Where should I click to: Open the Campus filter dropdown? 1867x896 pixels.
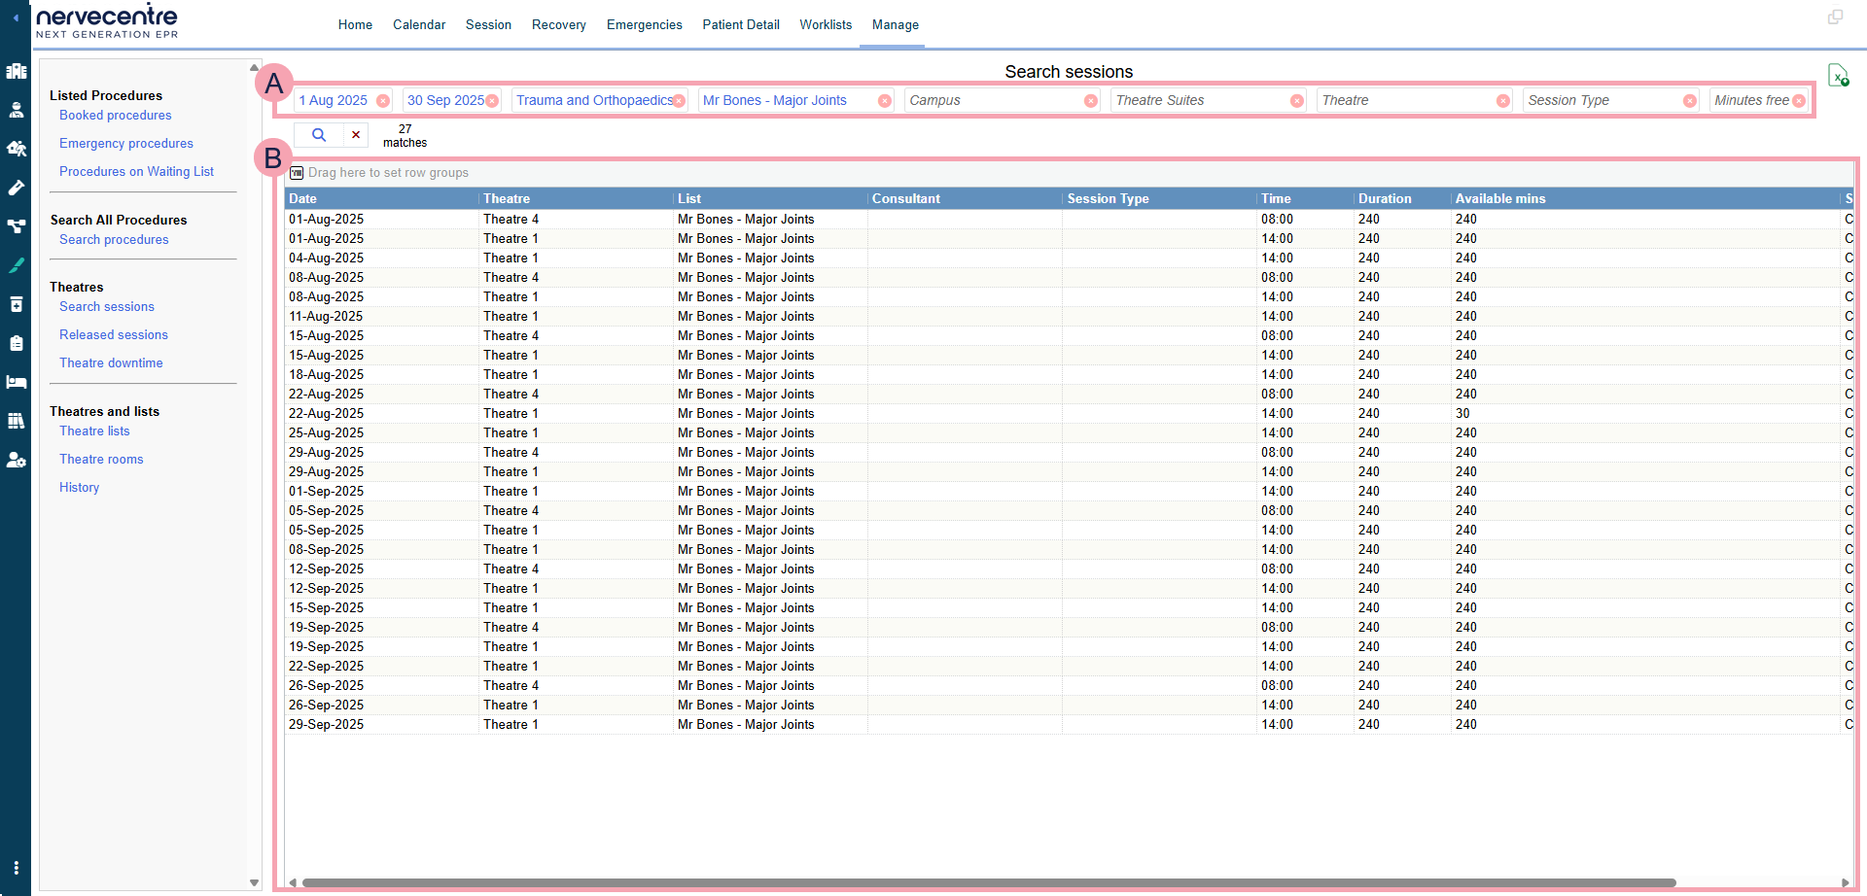point(994,100)
